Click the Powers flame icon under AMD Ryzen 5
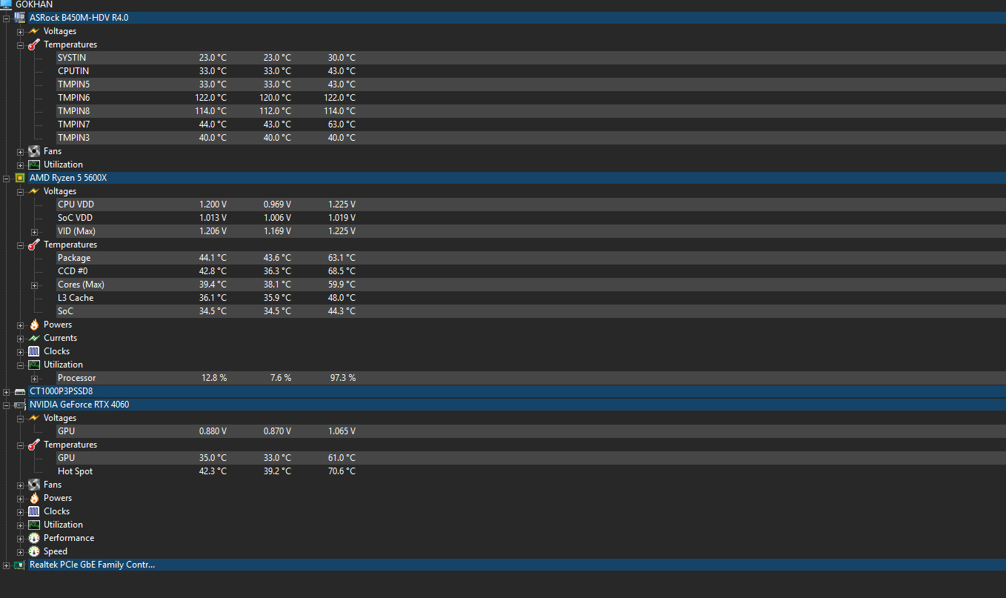The width and height of the screenshot is (1006, 598). tap(34, 325)
